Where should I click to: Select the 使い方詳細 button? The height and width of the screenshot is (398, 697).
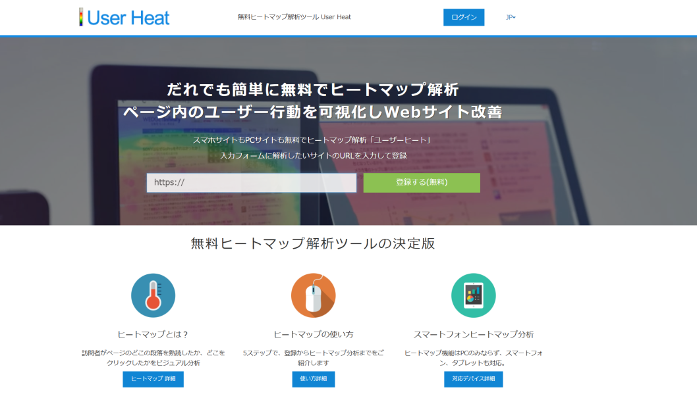click(x=313, y=379)
